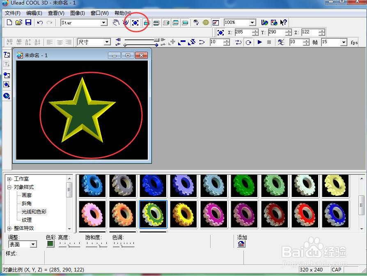
Task: Click total frames field showing 10
Action: coord(296,42)
